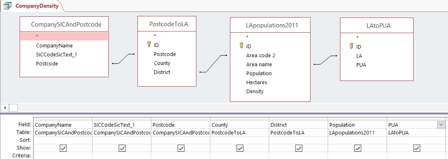Click the County Field cell in grid
This screenshot has height=159, width=448.
tap(239, 125)
